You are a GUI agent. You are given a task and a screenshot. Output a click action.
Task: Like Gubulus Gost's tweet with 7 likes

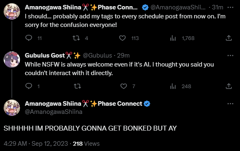[x=123, y=86]
